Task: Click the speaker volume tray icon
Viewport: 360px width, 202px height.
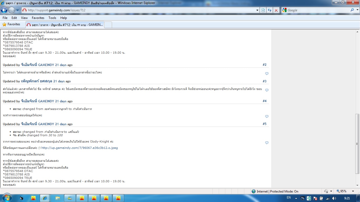Action: [334, 198]
